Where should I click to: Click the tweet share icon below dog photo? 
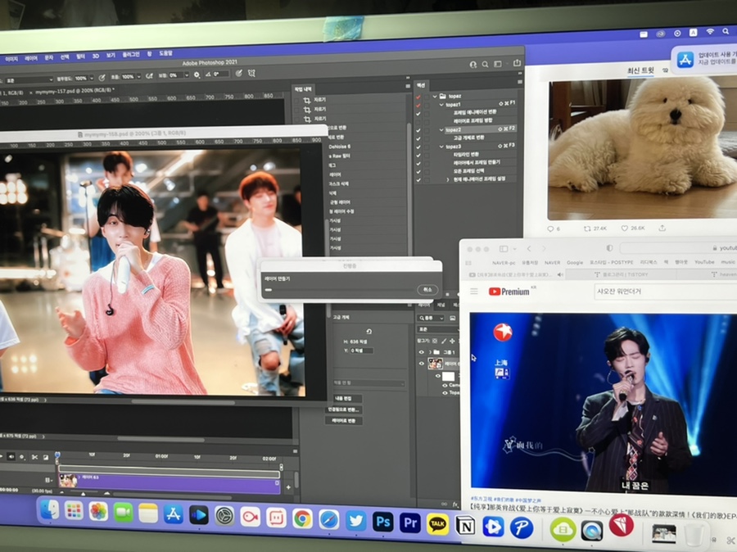(x=662, y=228)
